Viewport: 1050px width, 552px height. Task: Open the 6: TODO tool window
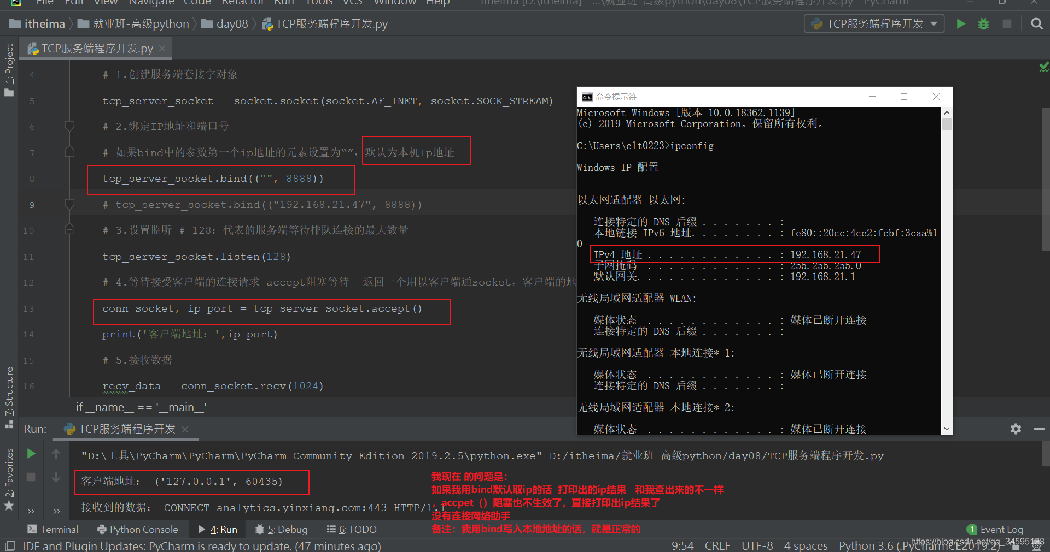click(351, 529)
